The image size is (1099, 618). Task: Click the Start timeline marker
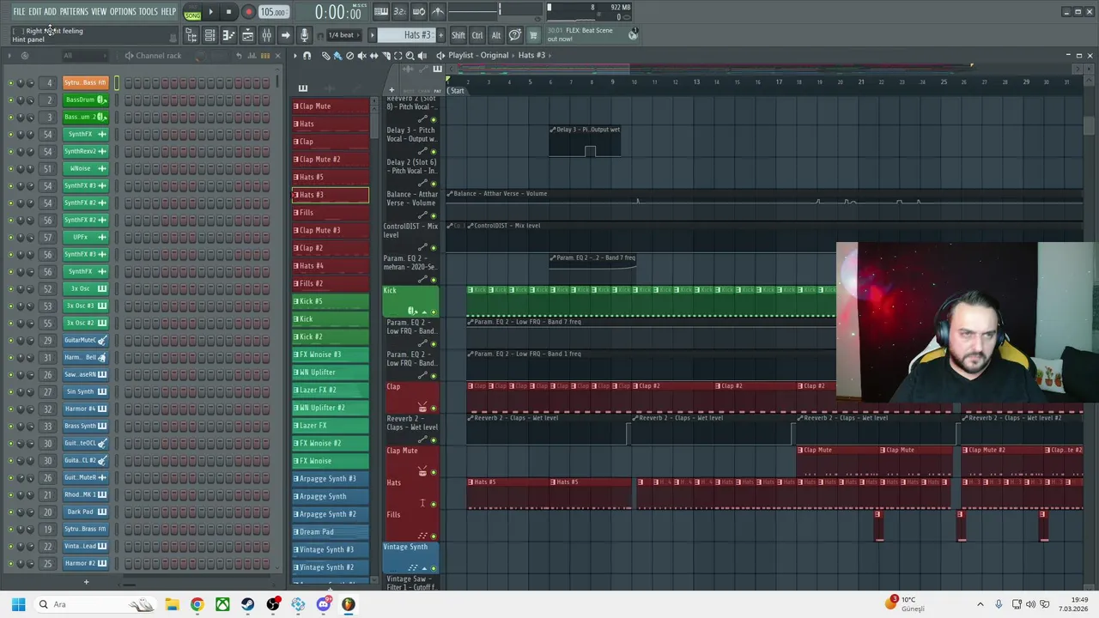(457, 91)
